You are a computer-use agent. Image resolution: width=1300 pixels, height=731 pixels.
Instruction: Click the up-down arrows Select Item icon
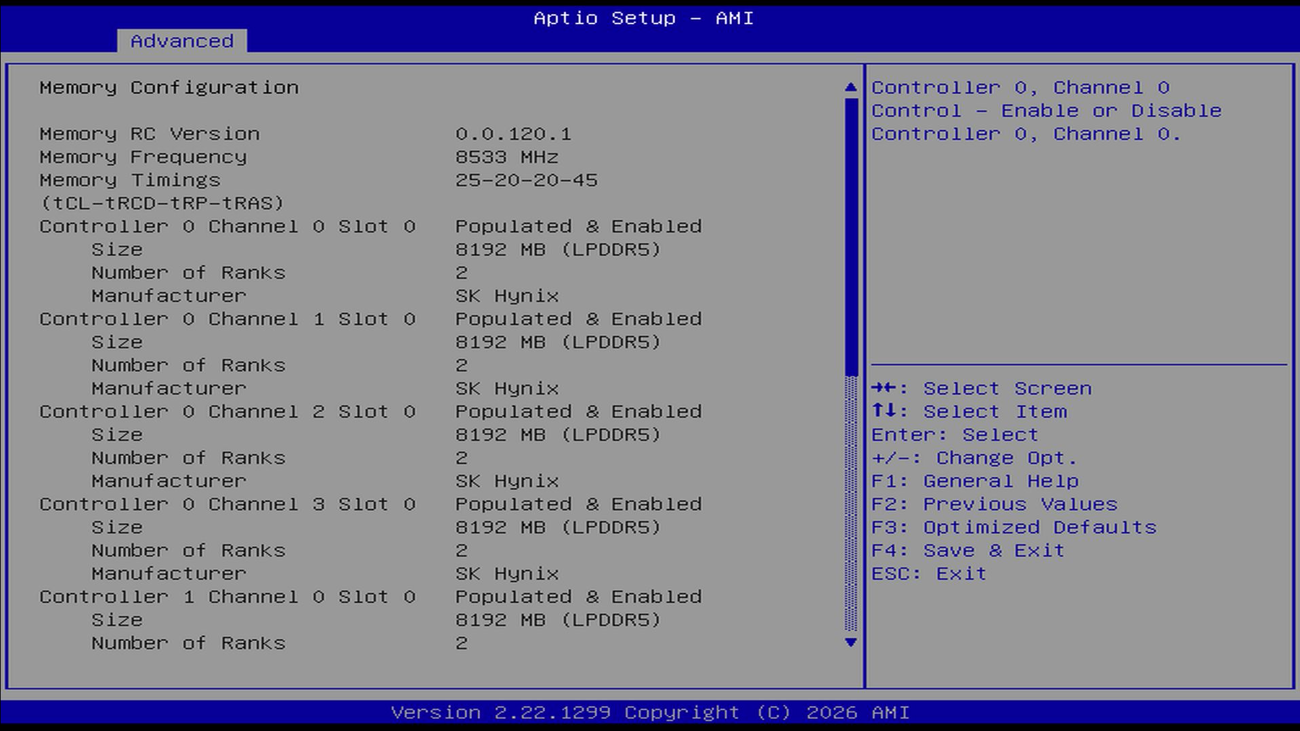coord(884,411)
